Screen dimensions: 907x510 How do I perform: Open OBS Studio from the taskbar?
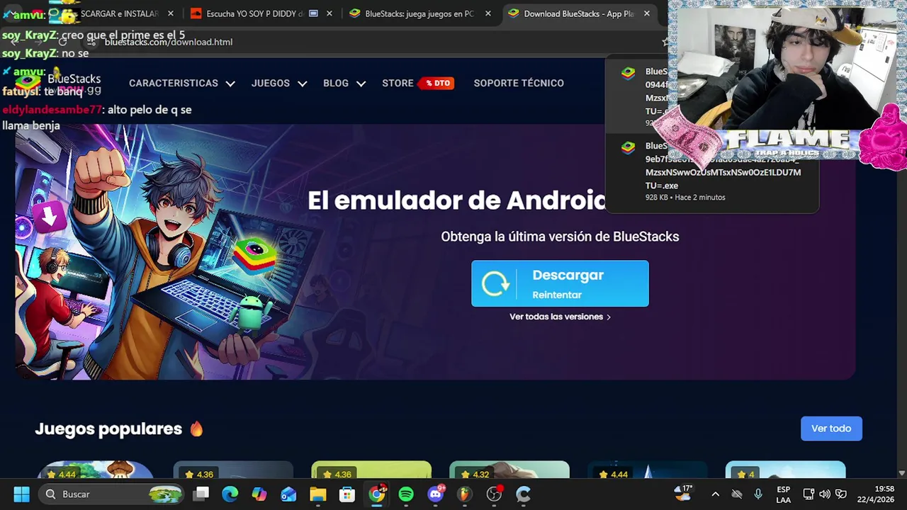click(x=494, y=494)
